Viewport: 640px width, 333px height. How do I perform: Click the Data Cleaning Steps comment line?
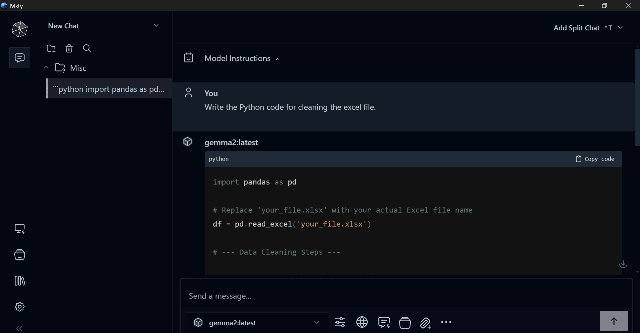click(x=277, y=252)
